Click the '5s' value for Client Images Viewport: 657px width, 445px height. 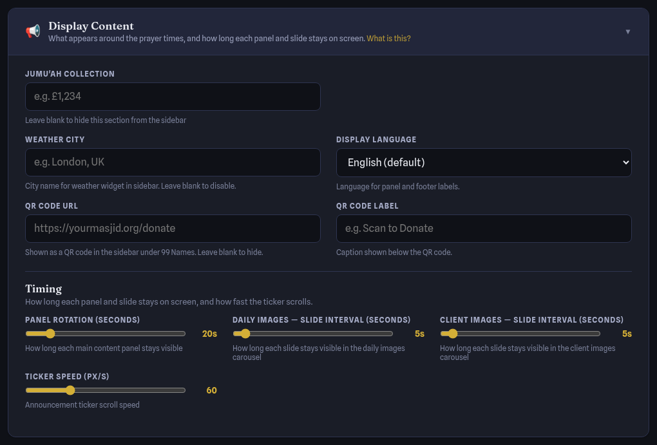[627, 334]
